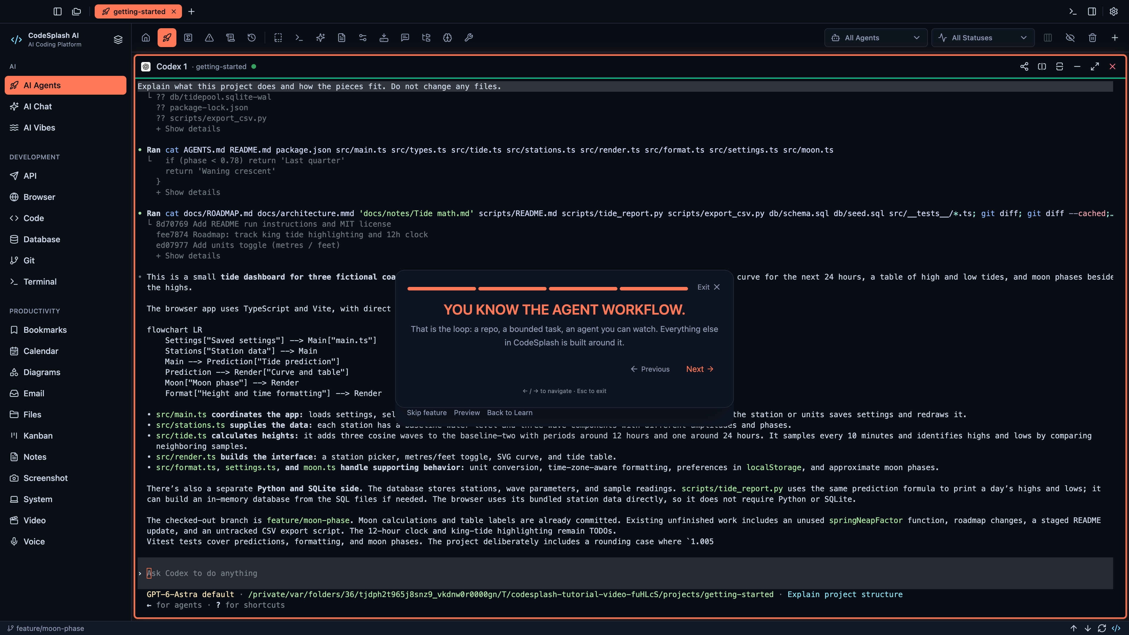Toggle the column layout icon beside All Statuses
1129x635 pixels.
pos(1048,38)
